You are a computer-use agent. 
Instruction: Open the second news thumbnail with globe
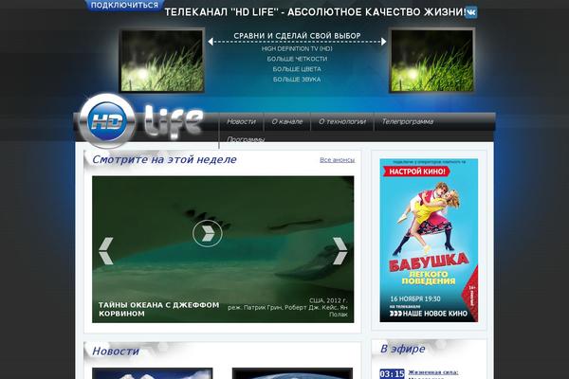point(292,373)
